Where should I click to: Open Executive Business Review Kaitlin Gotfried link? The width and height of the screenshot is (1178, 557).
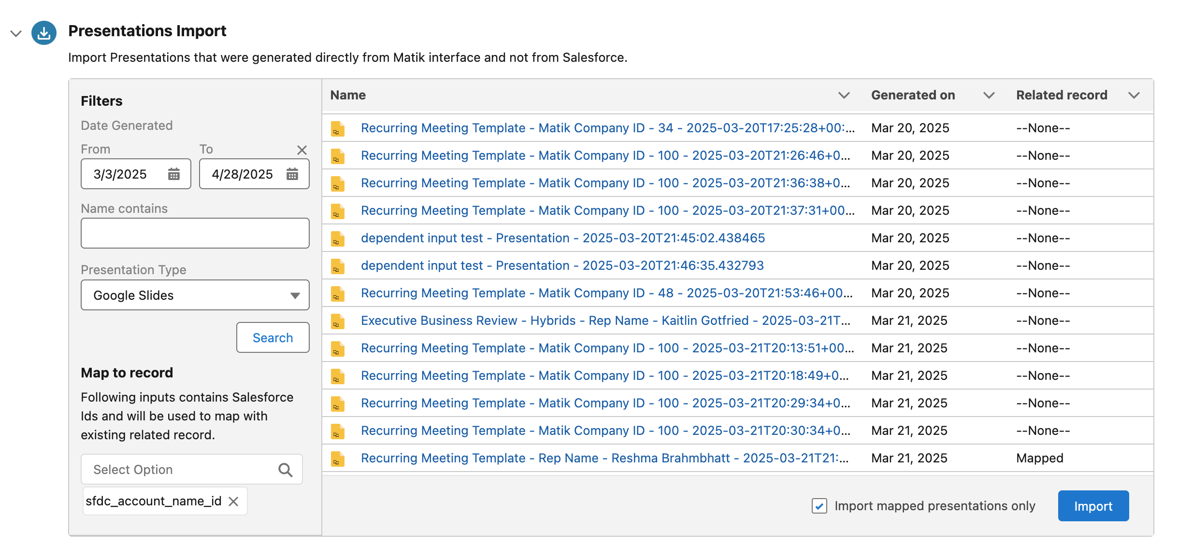[606, 320]
